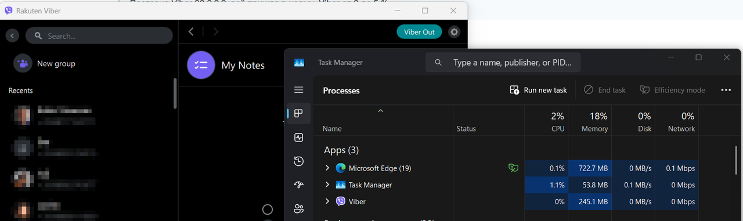Open Viber settings gear icon
Screen dimensions: 743x221
[455, 32]
